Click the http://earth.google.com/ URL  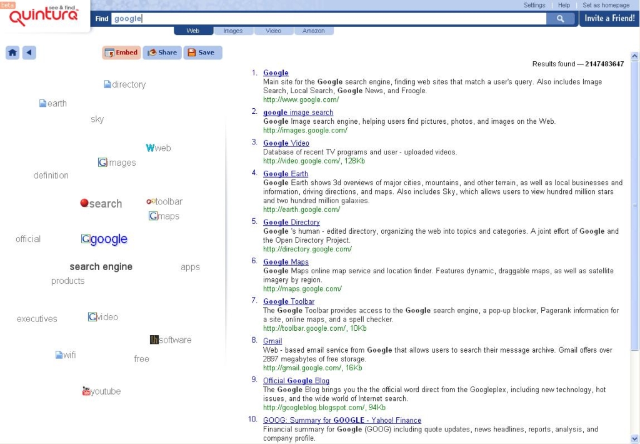click(302, 209)
